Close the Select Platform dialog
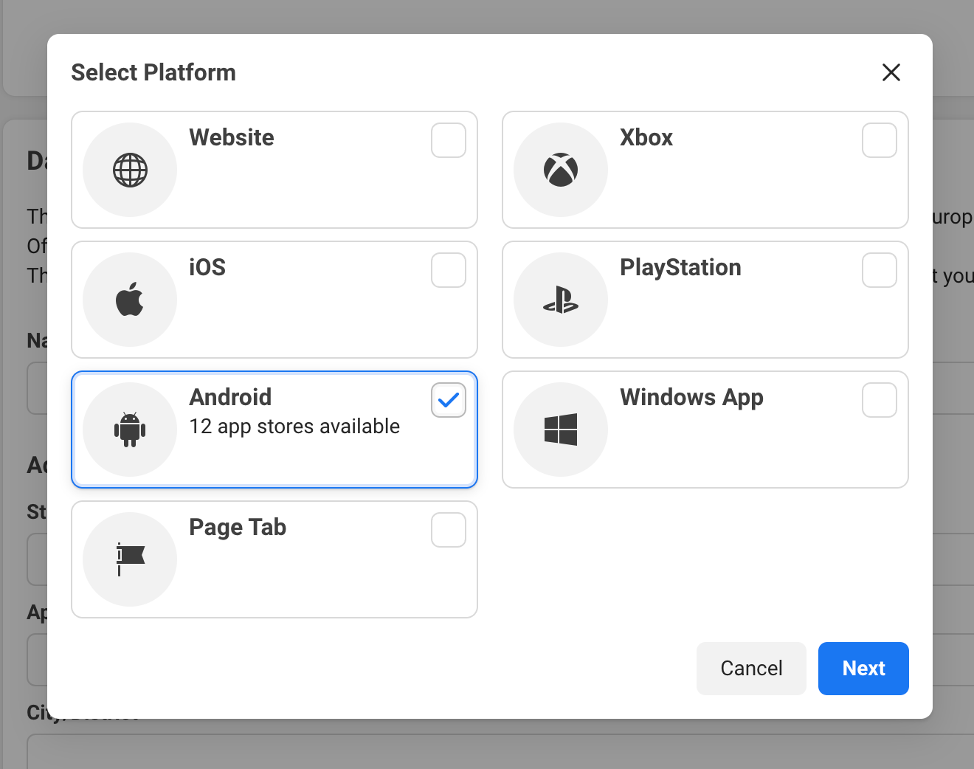 point(891,72)
